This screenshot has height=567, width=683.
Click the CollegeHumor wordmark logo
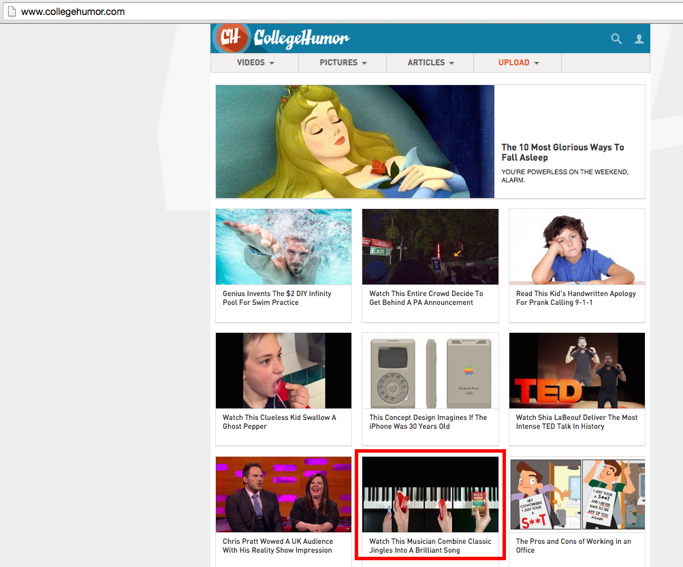point(302,39)
